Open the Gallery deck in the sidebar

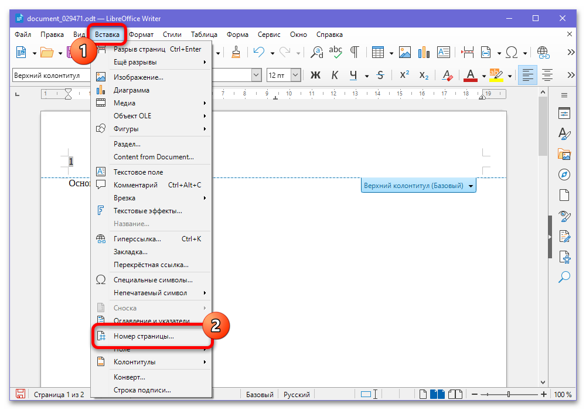564,154
